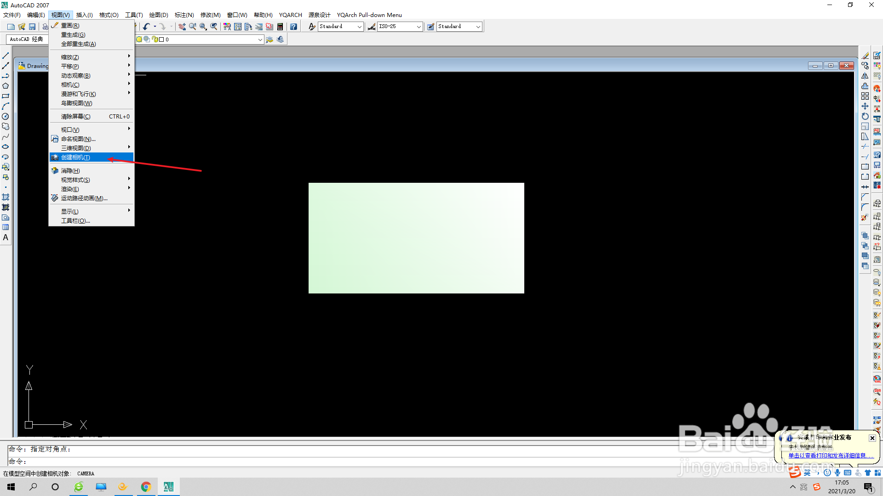
Task: Click the layer 0 color swatch
Action: tap(161, 39)
